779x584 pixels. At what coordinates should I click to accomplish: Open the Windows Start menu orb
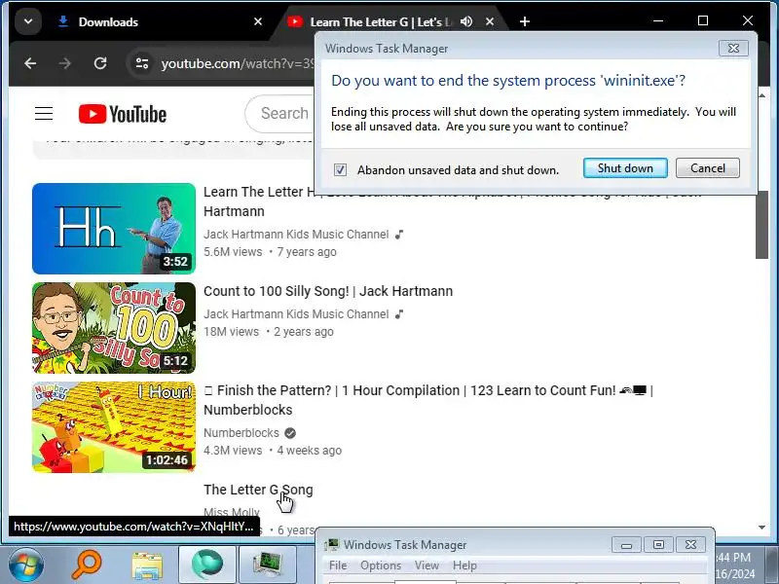point(26,565)
